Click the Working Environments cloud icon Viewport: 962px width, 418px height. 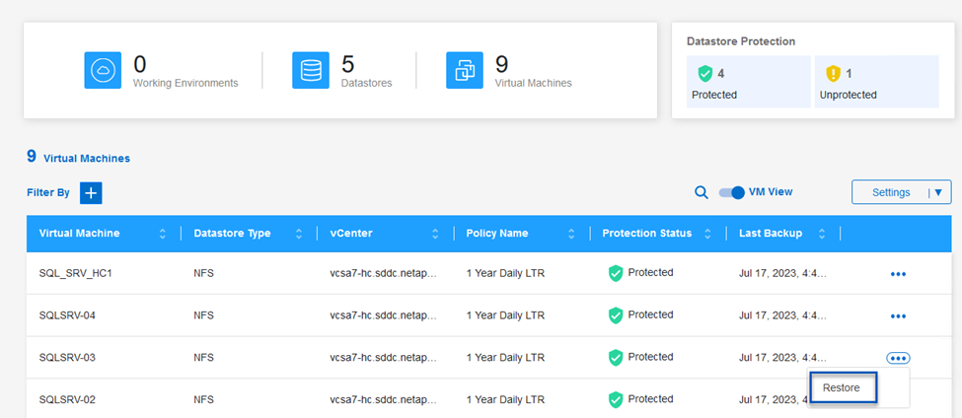(103, 71)
